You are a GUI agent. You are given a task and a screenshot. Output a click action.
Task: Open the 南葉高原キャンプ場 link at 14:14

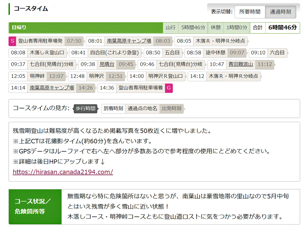click(52, 88)
